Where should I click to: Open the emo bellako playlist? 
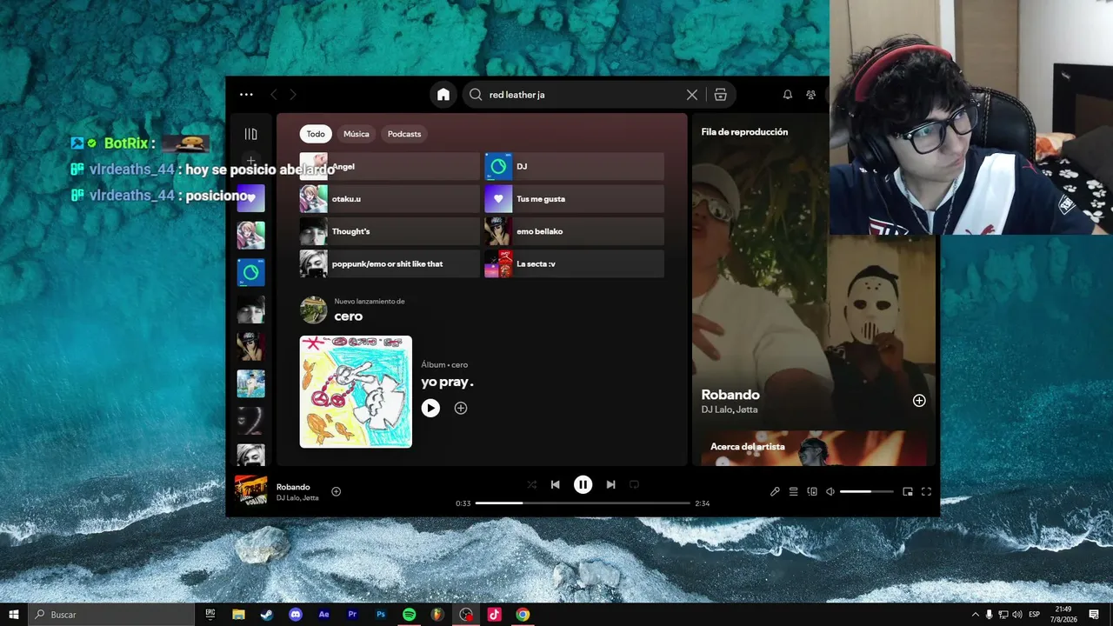click(574, 231)
